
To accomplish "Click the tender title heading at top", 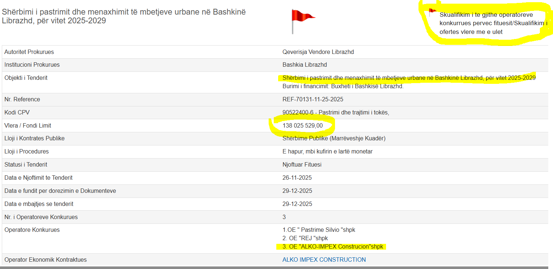I will coord(124,16).
